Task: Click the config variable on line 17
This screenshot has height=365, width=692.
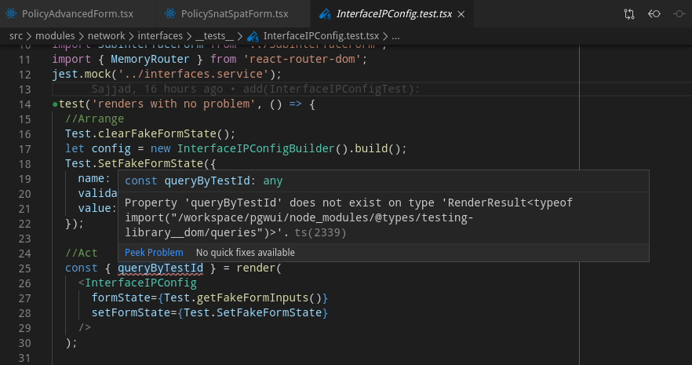Action: [111, 148]
